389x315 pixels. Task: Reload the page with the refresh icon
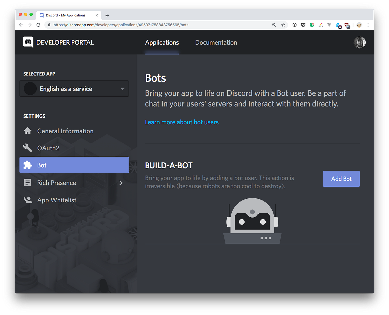39,25
